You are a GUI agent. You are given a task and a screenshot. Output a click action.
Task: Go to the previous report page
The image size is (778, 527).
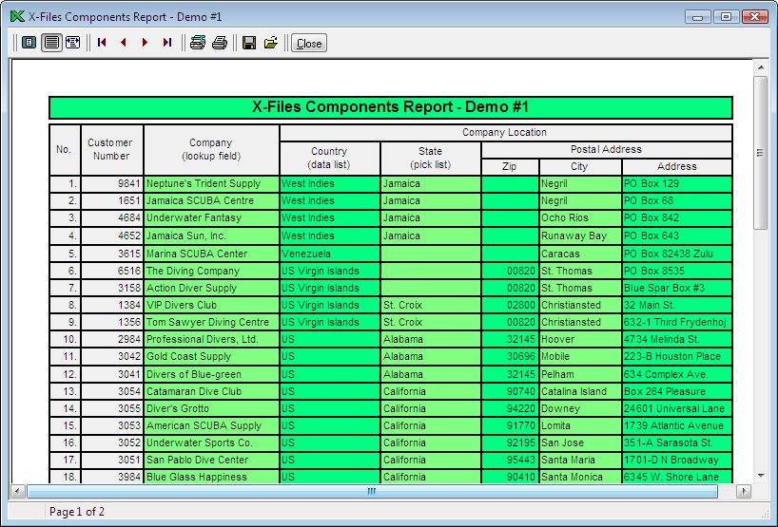[x=123, y=43]
